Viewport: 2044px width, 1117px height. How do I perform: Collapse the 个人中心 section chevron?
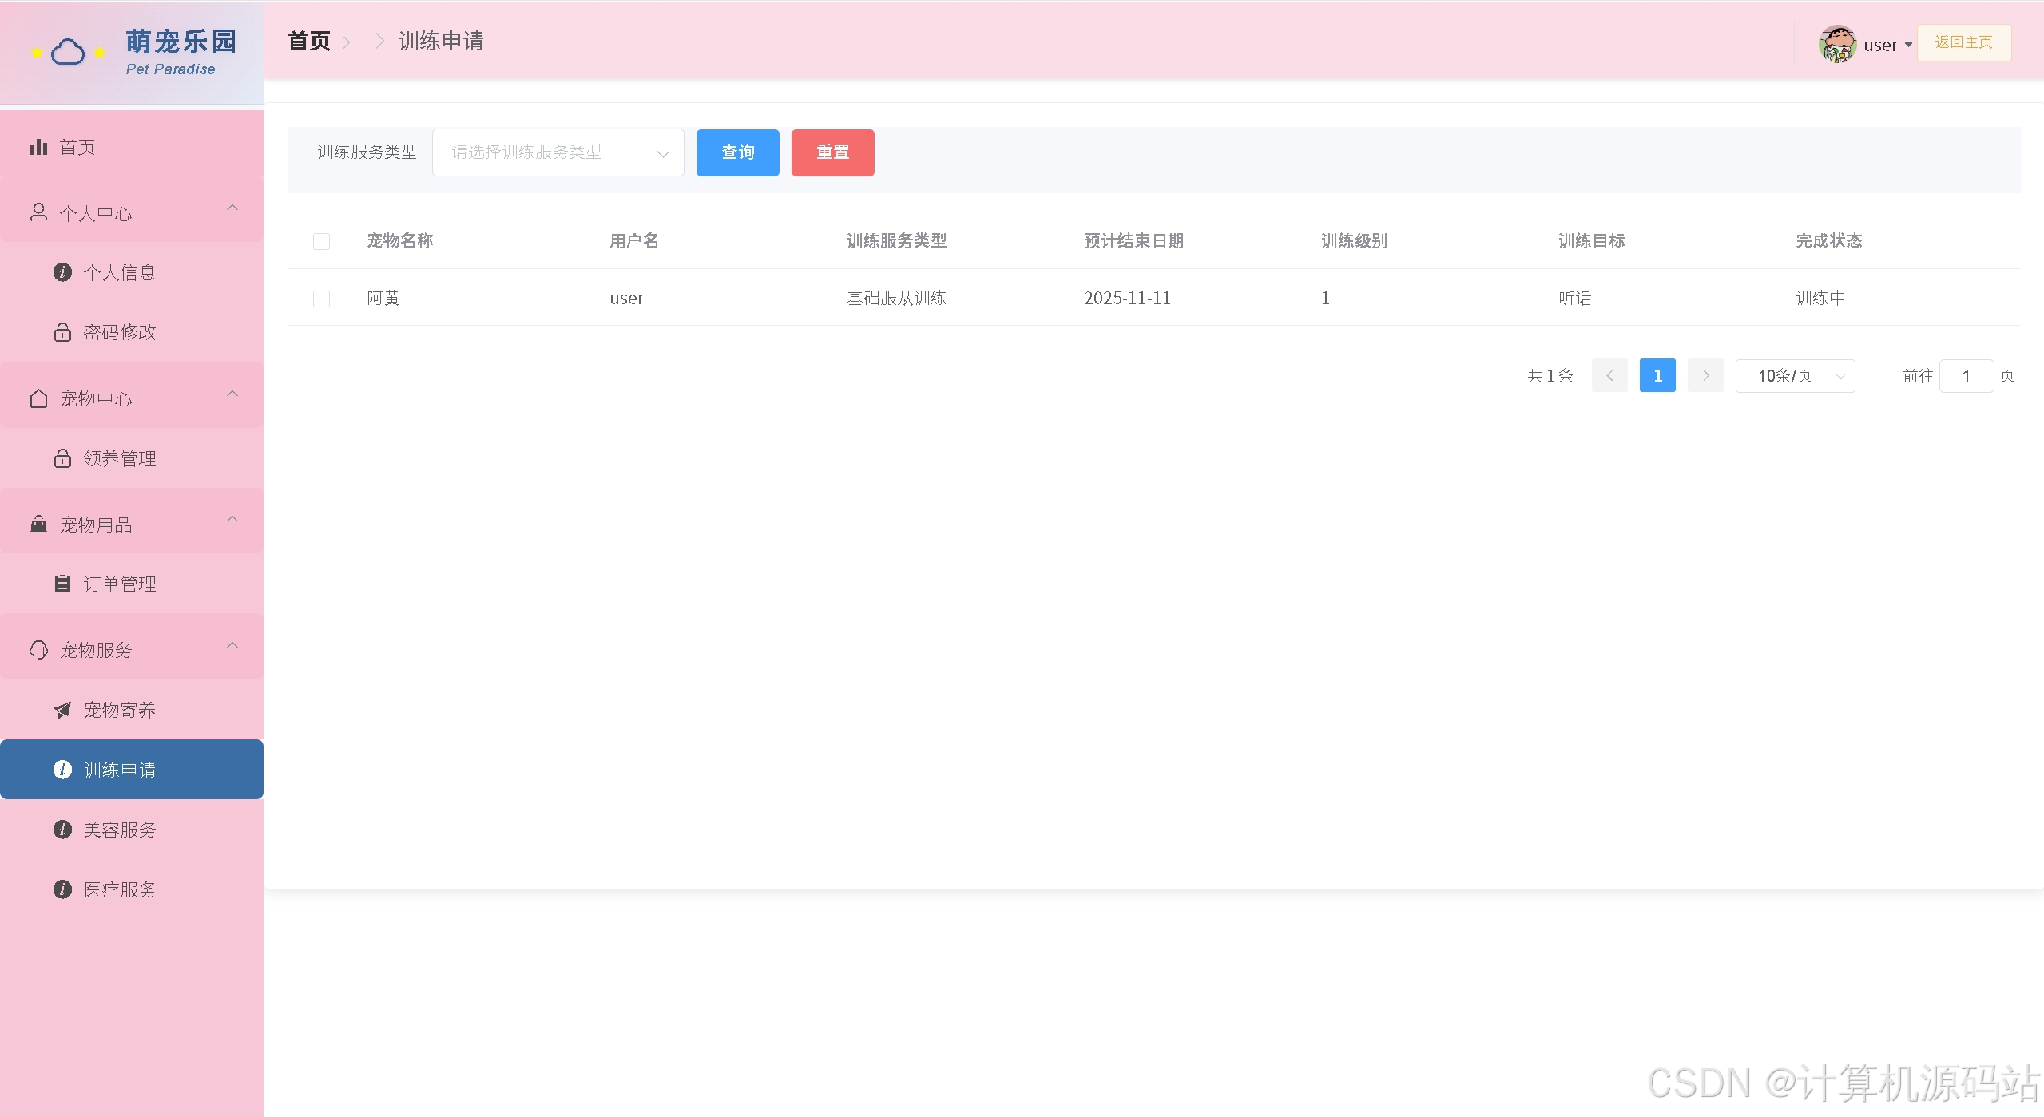pyautogui.click(x=232, y=208)
